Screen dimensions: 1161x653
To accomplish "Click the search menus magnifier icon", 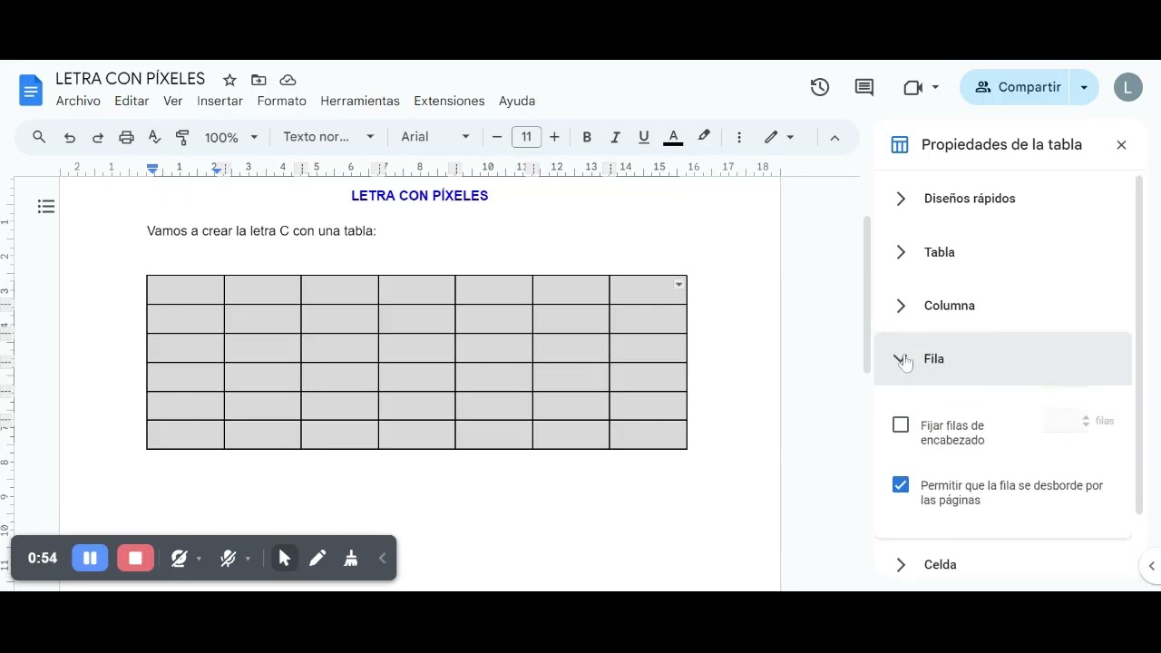I will point(39,137).
